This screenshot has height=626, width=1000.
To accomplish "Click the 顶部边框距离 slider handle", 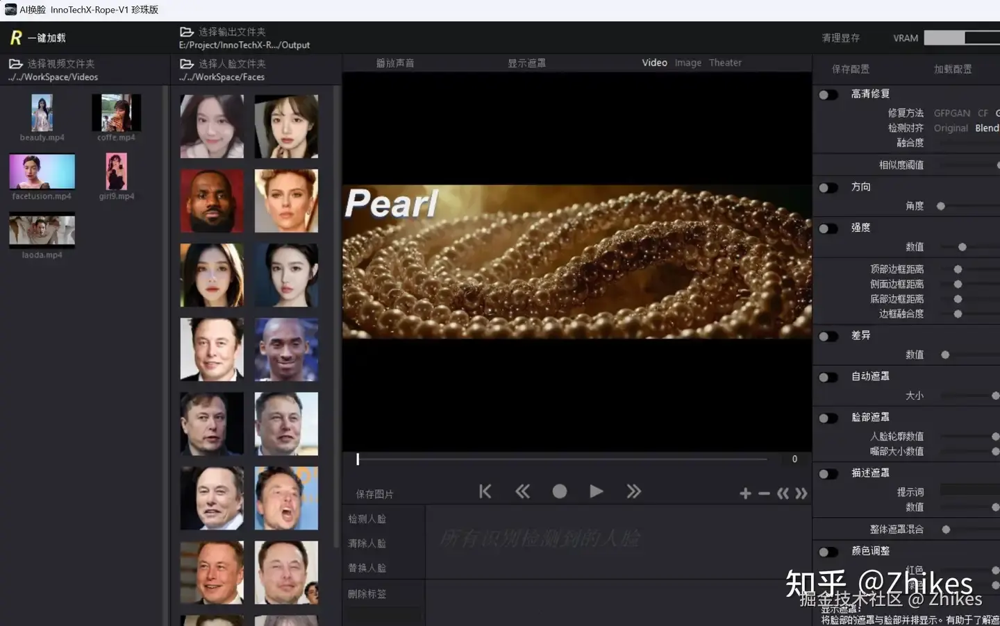I will pyautogui.click(x=958, y=269).
